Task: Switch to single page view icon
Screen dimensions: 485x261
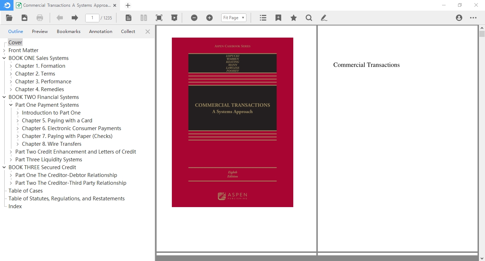Action: point(129,18)
